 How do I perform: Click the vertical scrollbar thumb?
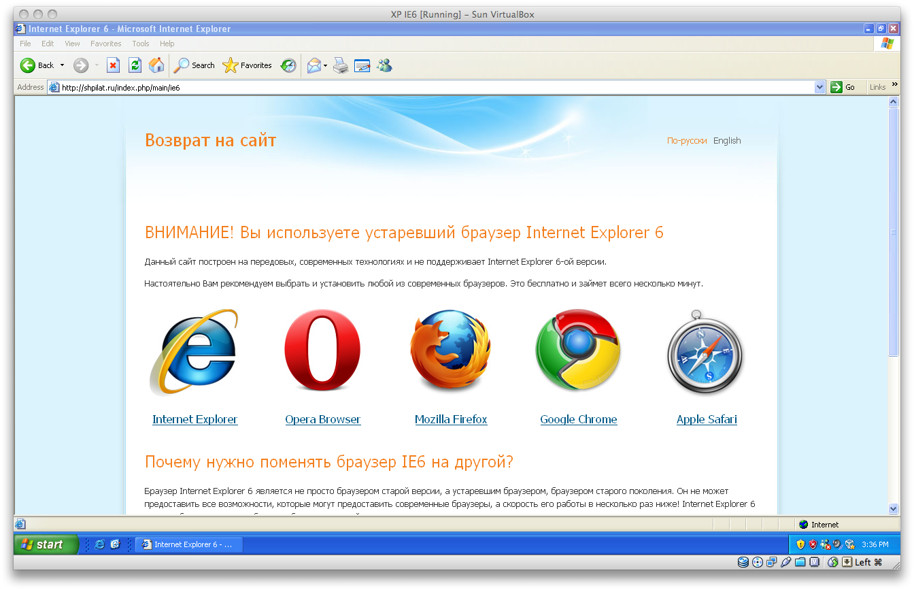[x=894, y=232]
